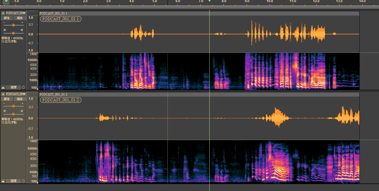The image size is (379, 191).
Task: Click first track's 0.5 amplitude scale label
Action: click(x=31, y=25)
